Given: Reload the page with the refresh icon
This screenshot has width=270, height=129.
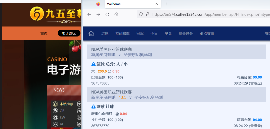Looking at the screenshot, I should point(107,14).
